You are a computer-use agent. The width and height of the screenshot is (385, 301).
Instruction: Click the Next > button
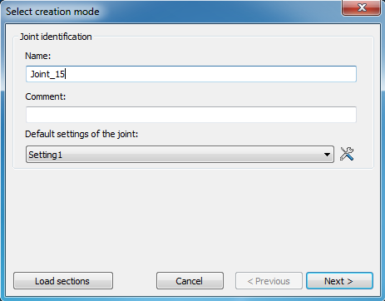(339, 281)
